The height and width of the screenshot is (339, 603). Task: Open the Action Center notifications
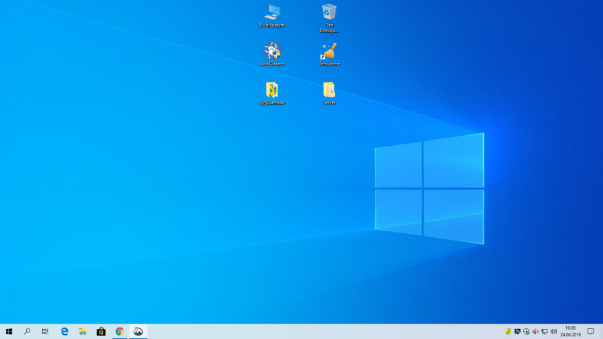click(591, 332)
